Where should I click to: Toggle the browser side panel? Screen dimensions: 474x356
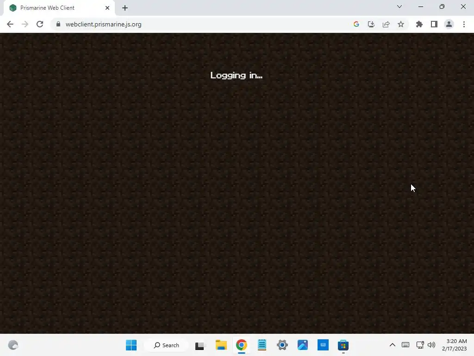[434, 24]
